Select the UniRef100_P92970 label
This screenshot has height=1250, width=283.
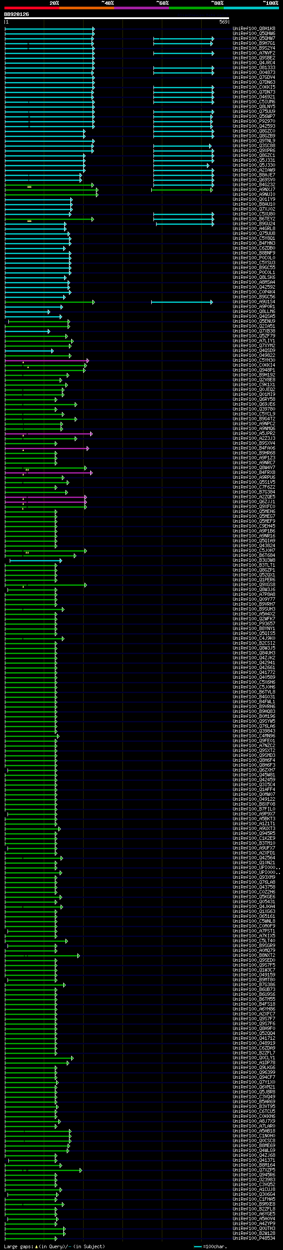(x=254, y=121)
